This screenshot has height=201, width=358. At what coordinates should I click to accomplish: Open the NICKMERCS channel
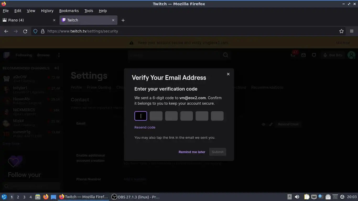[x=31, y=112]
